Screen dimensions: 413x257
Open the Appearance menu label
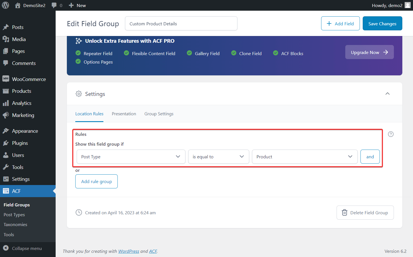[25, 131]
